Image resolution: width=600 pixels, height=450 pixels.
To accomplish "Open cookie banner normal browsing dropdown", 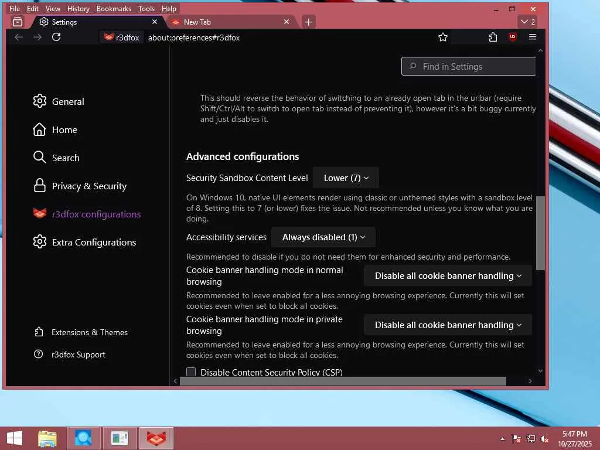I will pos(448,276).
